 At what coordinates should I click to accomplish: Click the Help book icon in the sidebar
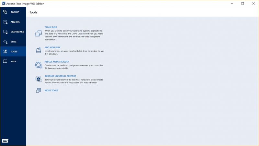[5, 61]
